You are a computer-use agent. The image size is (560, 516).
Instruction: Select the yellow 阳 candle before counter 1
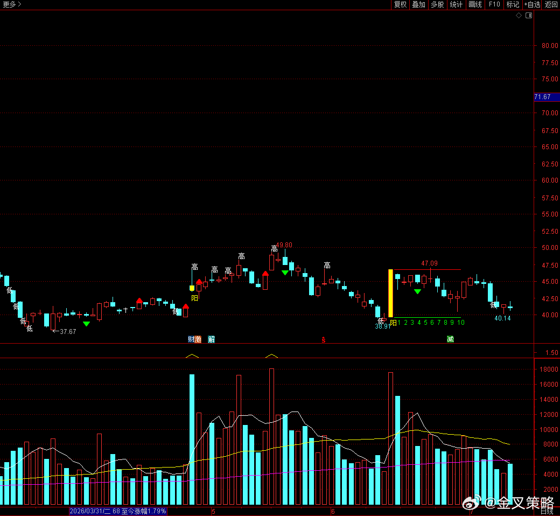(x=391, y=293)
